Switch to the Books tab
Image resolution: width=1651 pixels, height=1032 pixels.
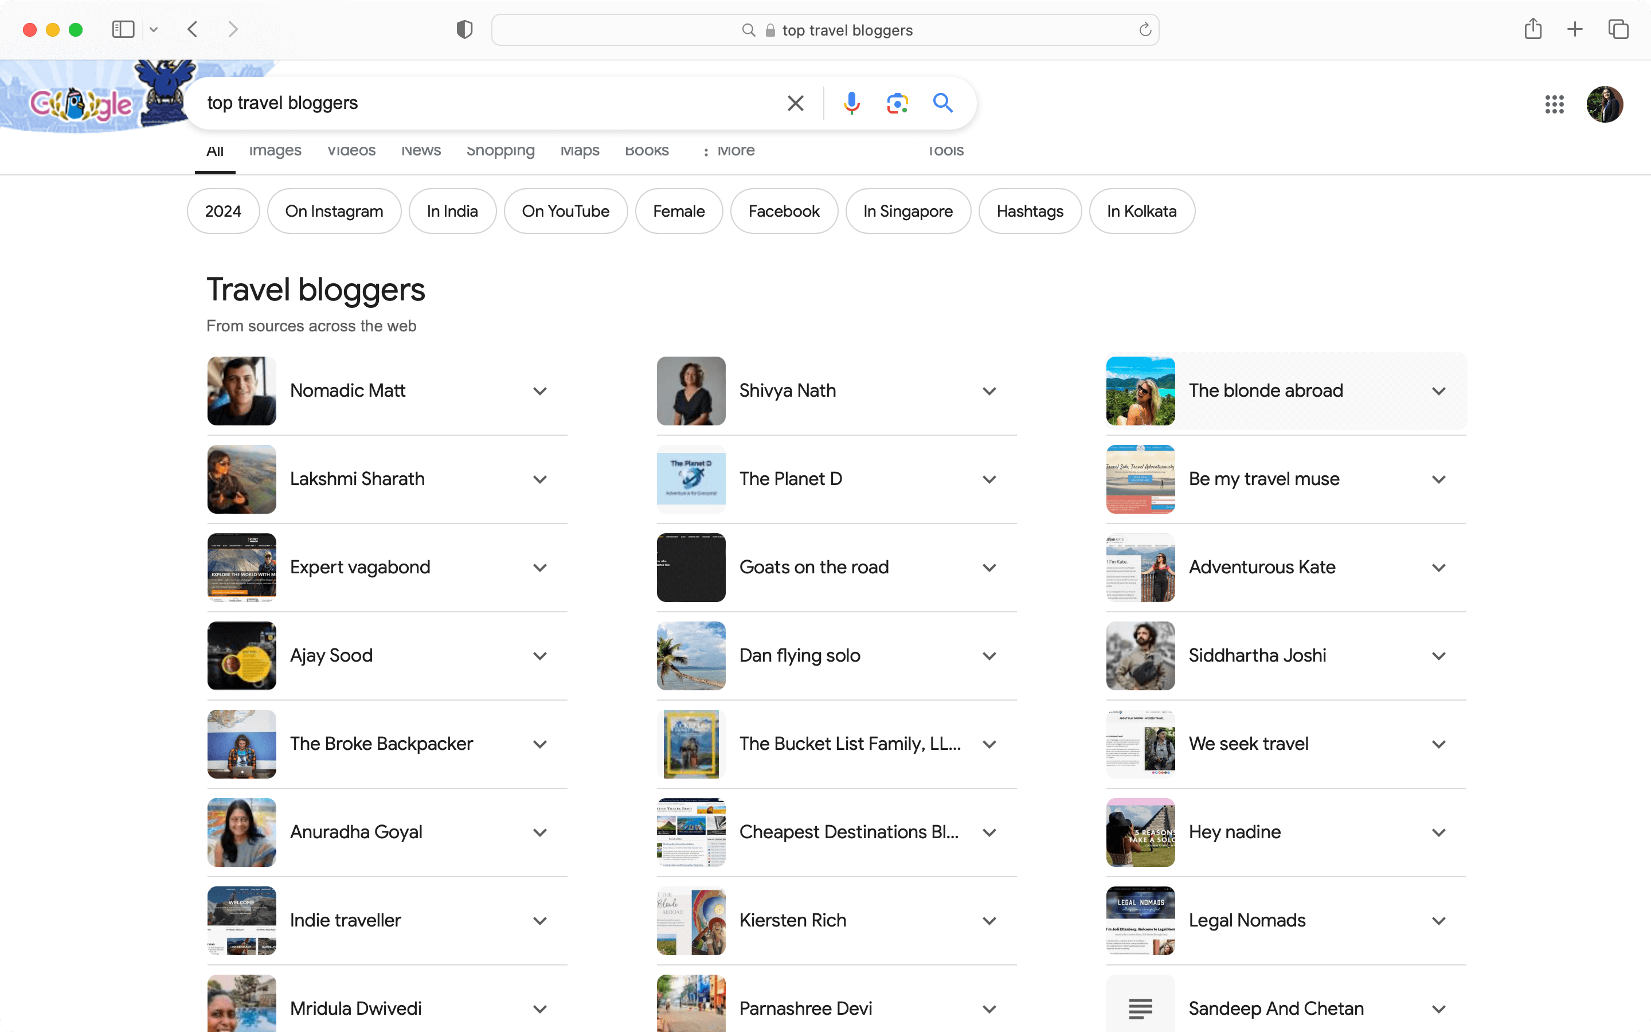647,151
